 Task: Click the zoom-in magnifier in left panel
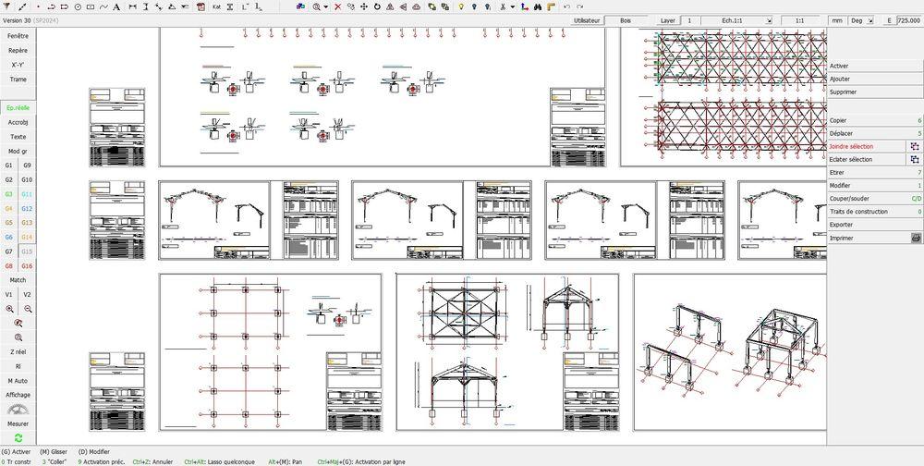click(x=9, y=310)
